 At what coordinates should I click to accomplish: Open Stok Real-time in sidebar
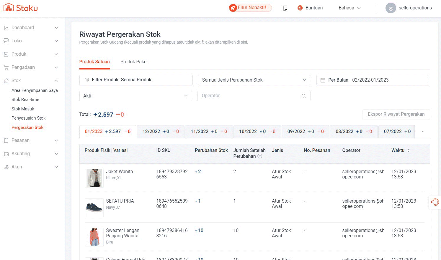pos(25,100)
